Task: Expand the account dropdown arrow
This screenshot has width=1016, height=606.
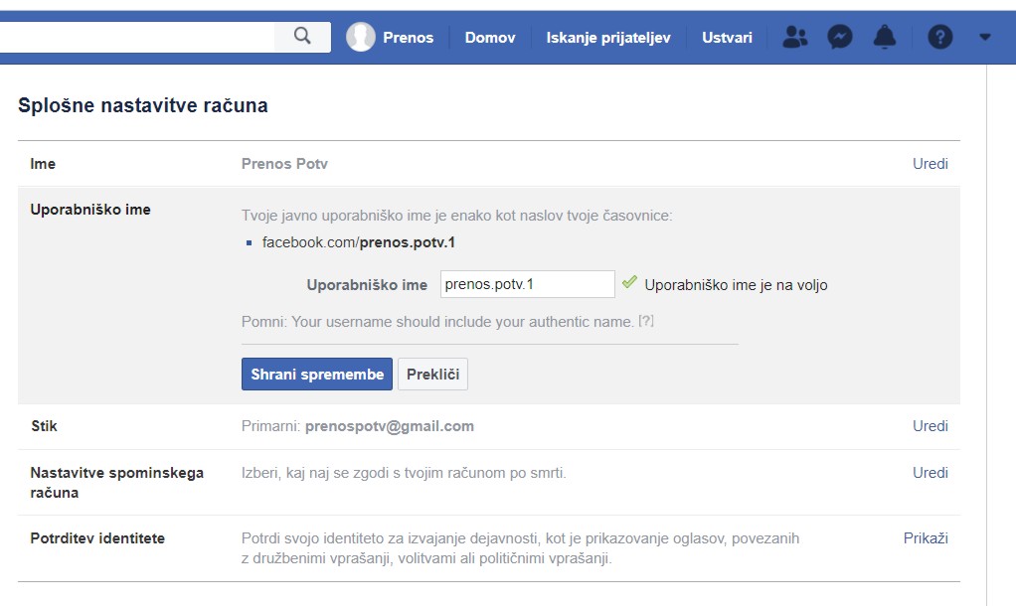Action: click(x=984, y=38)
